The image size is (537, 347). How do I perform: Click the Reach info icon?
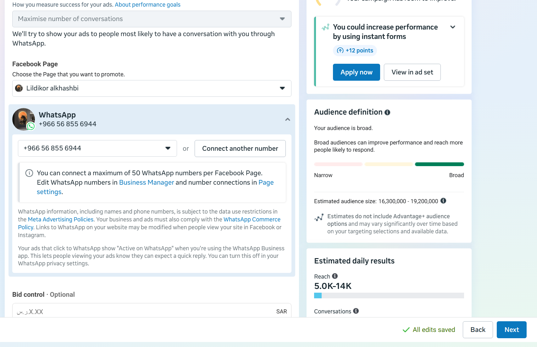(335, 276)
